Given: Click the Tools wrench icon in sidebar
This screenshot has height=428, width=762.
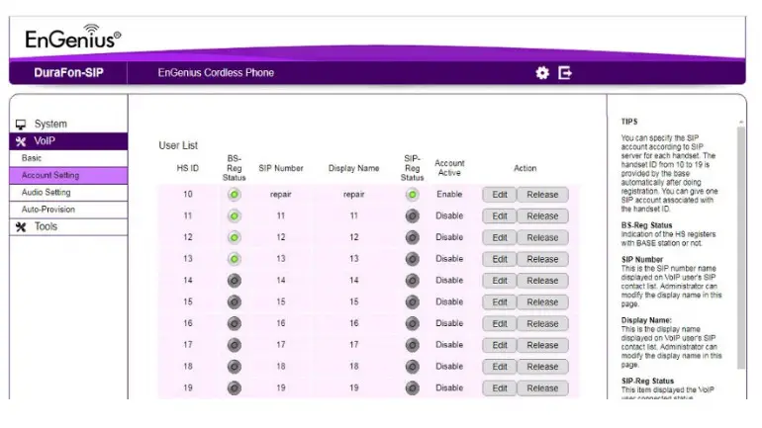Looking at the screenshot, I should tap(21, 226).
